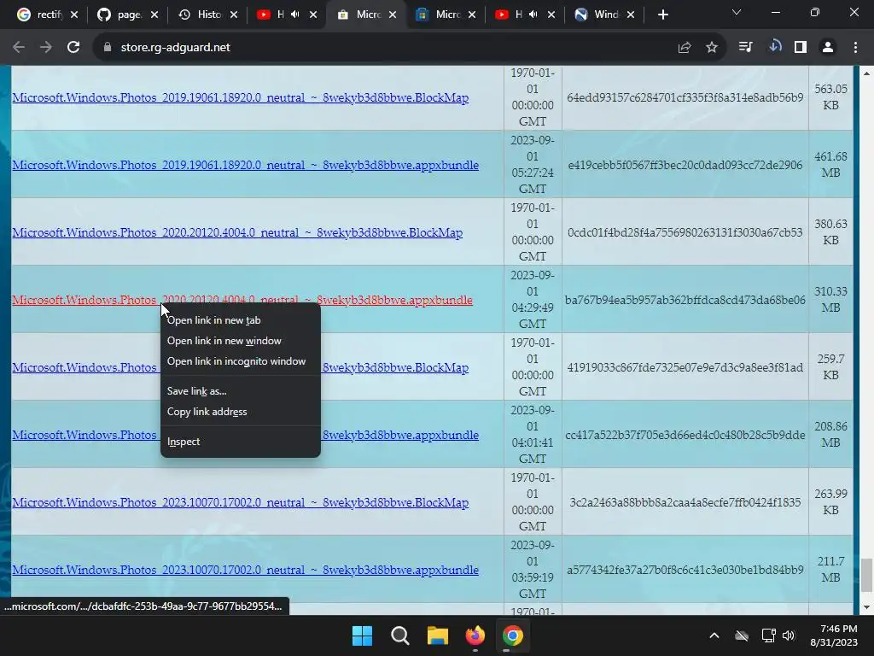Open the clock showing 7:46 PM
Image resolution: width=874 pixels, height=656 pixels.
[834, 635]
